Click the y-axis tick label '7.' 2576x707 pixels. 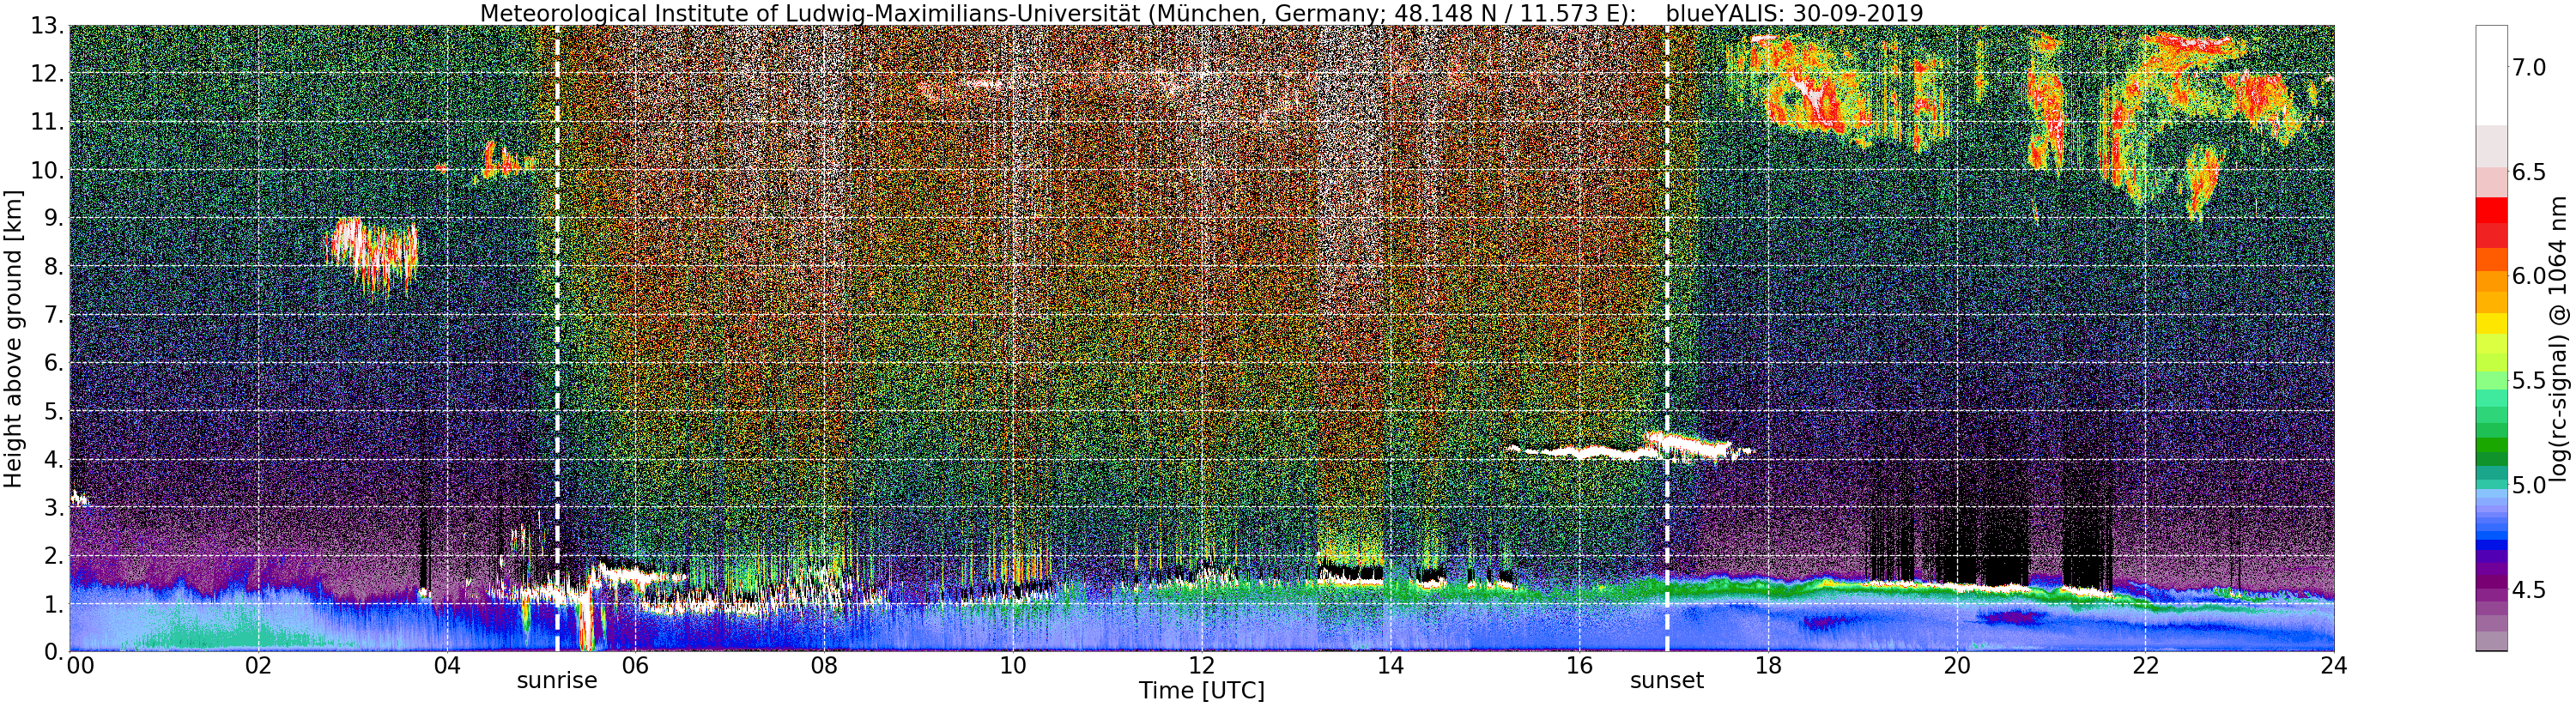[53, 315]
